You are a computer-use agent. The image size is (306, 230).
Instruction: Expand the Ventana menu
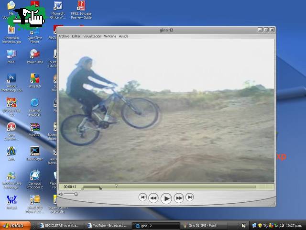110,36
